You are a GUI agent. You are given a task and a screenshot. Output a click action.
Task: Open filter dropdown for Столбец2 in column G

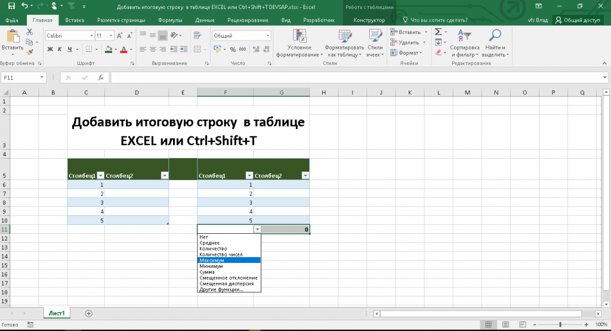305,175
